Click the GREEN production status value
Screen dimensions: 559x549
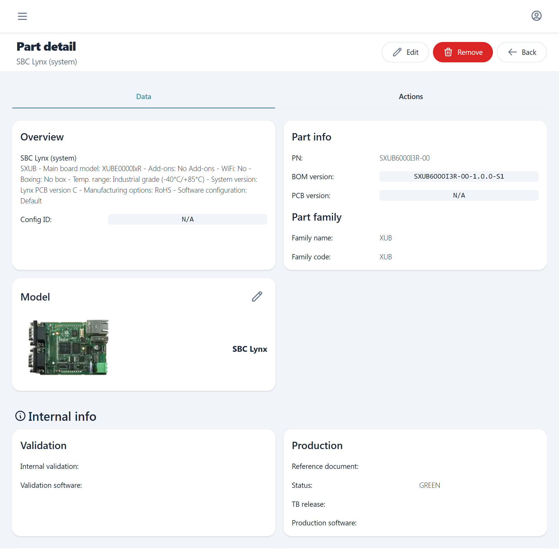tap(429, 485)
